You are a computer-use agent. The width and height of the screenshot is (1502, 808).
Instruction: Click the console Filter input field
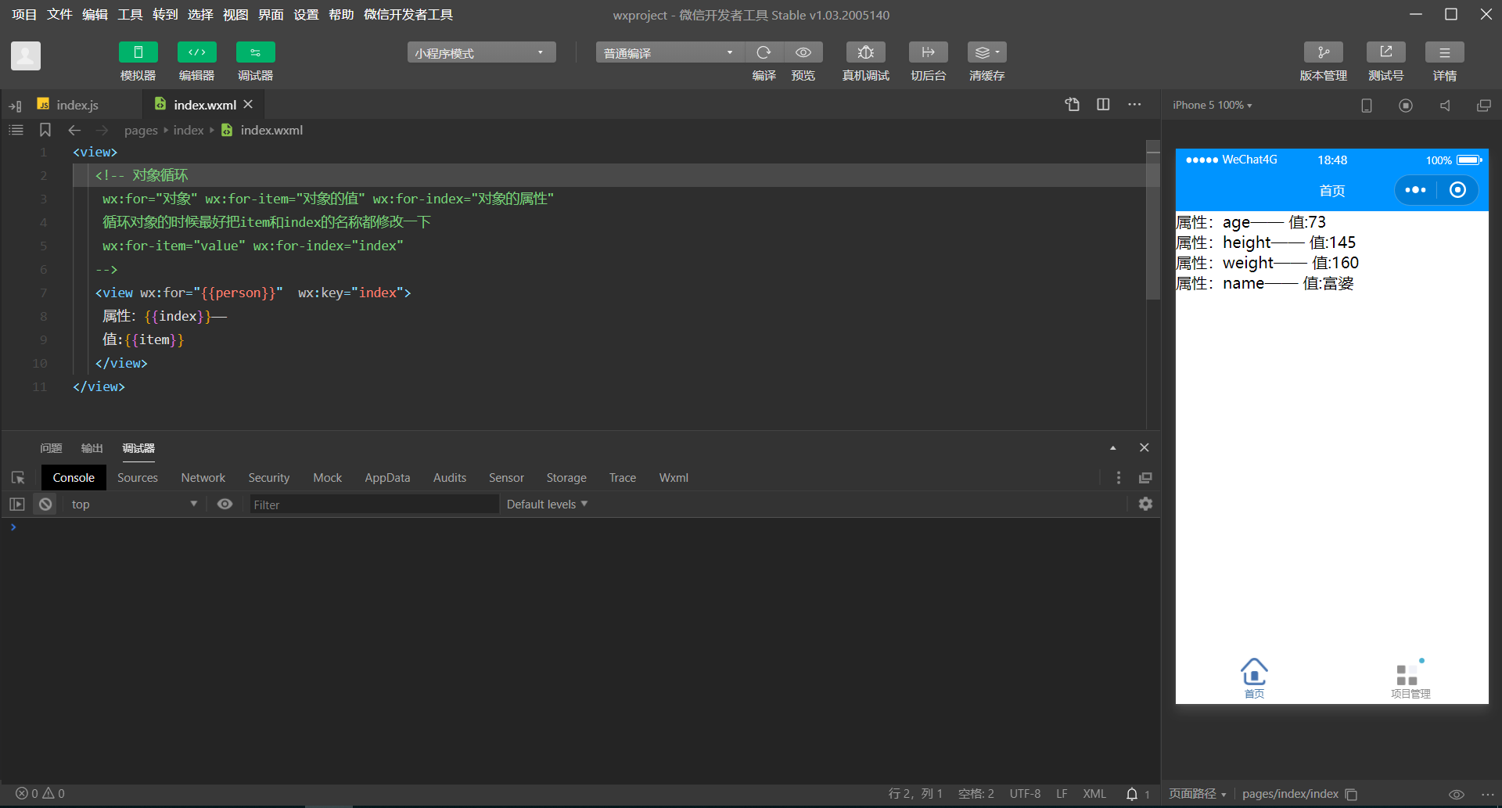pos(374,505)
